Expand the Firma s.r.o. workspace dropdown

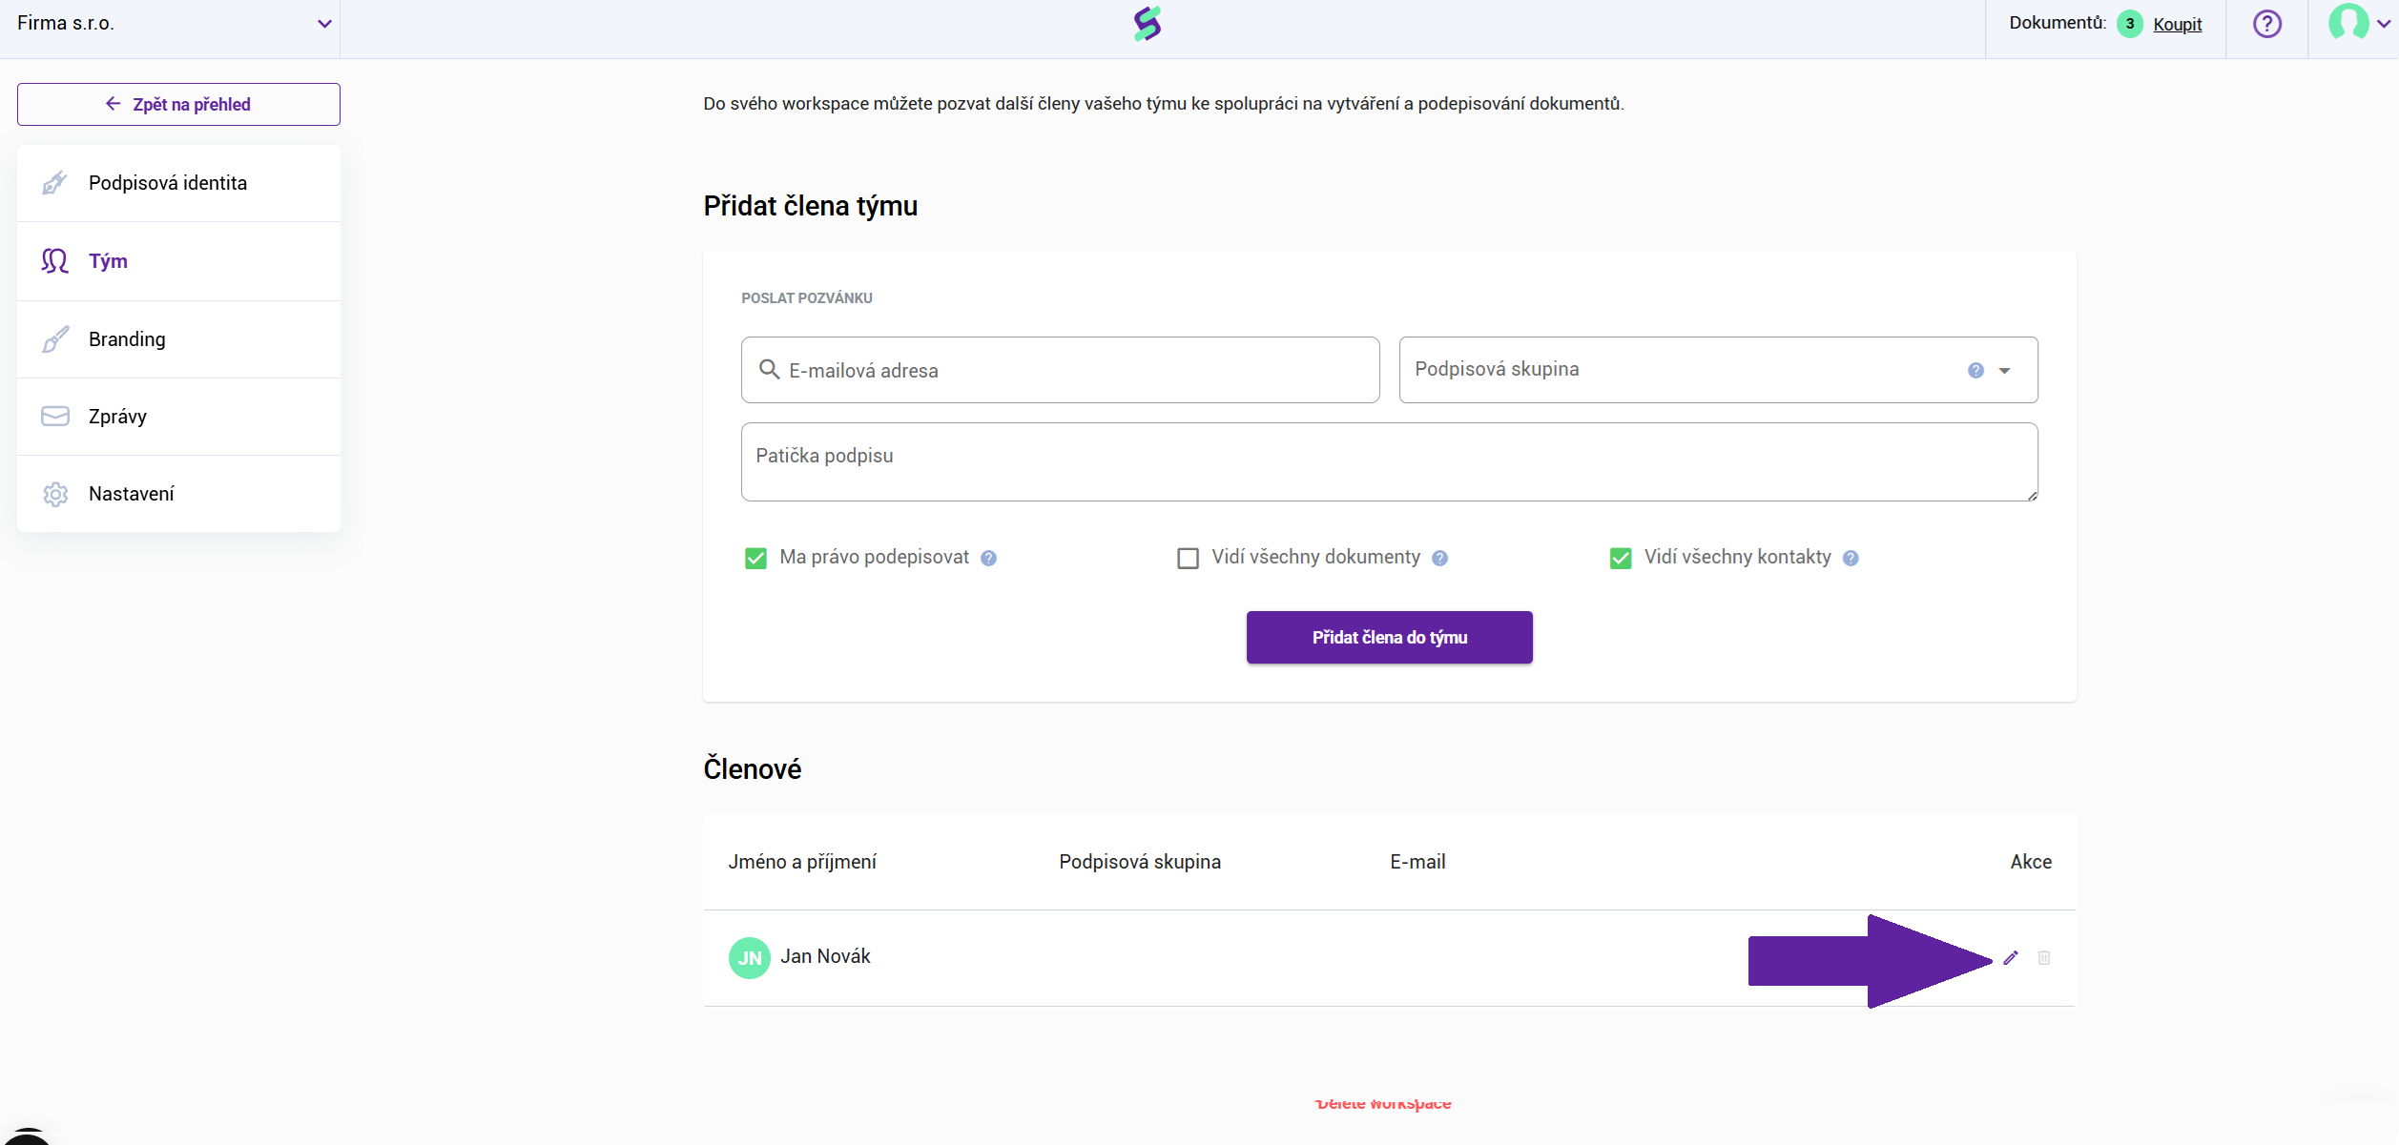point(323,24)
